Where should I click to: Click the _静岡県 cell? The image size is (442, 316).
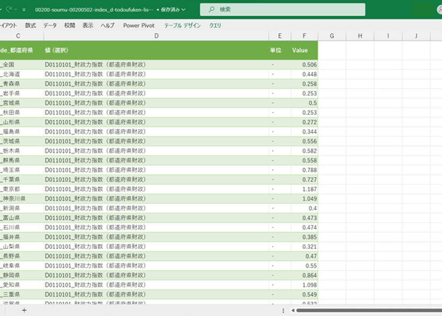click(x=22, y=275)
